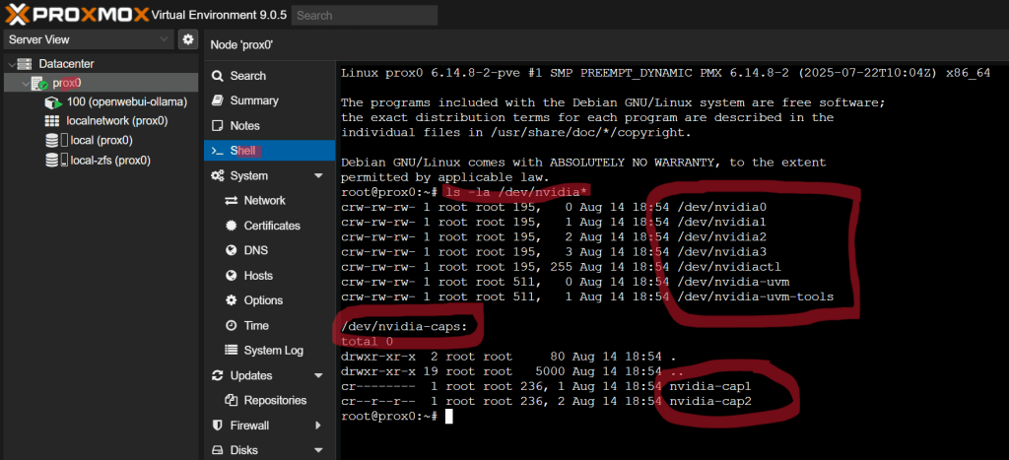Click the Summary book icon

point(218,100)
